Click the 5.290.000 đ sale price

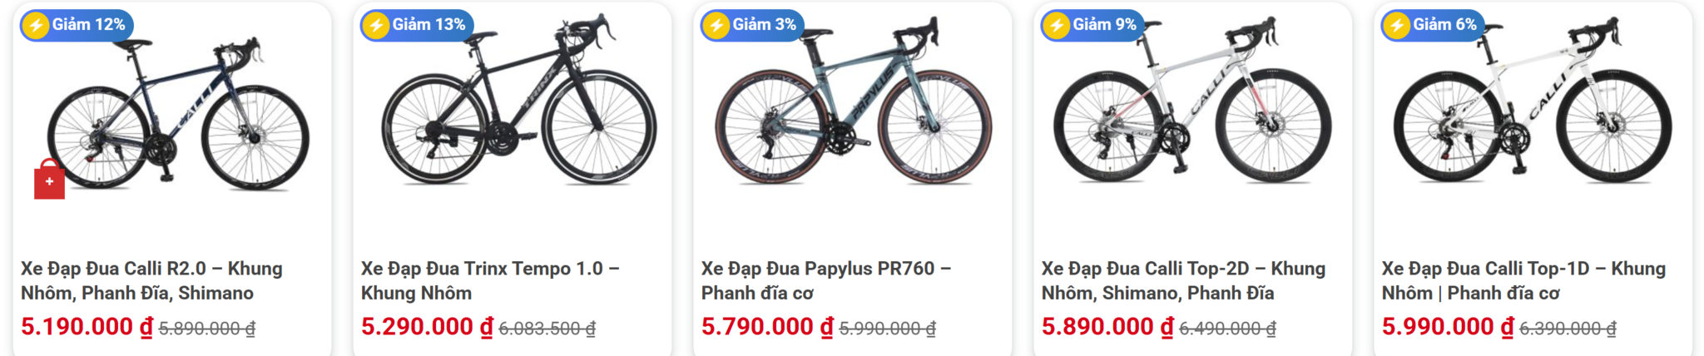(427, 327)
